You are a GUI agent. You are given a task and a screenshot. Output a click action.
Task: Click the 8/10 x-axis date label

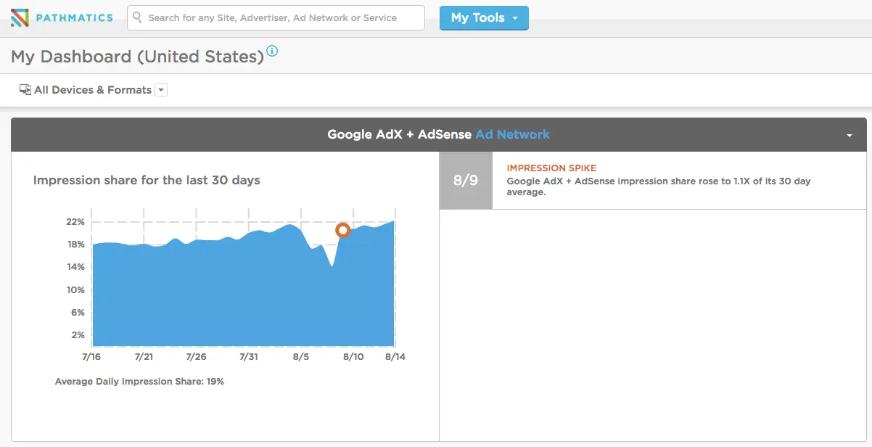353,357
